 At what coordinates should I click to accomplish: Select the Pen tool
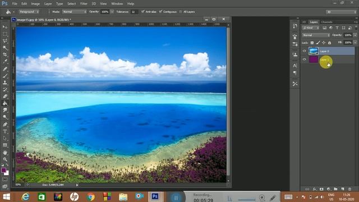pos(5,125)
